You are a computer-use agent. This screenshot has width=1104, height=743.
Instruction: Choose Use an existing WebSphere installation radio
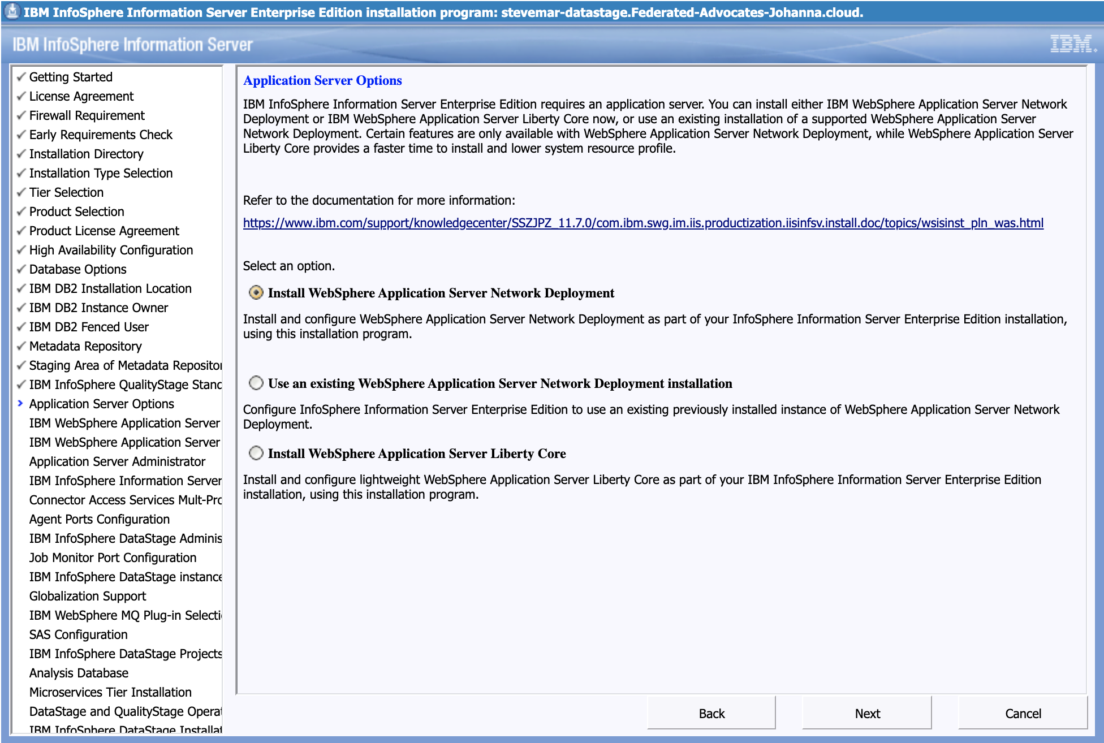point(256,383)
